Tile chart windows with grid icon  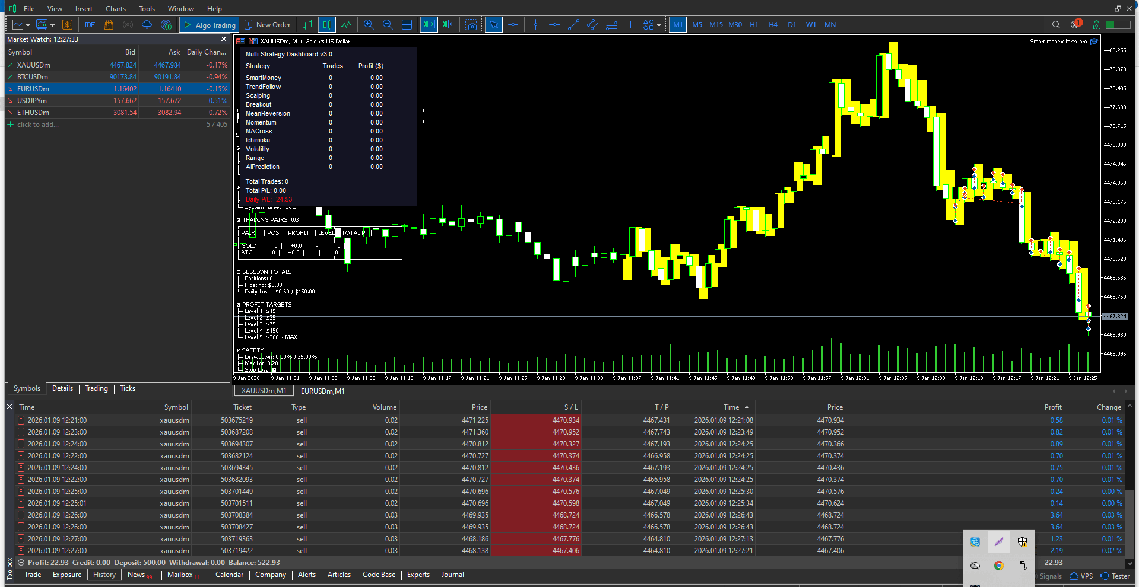click(x=407, y=25)
